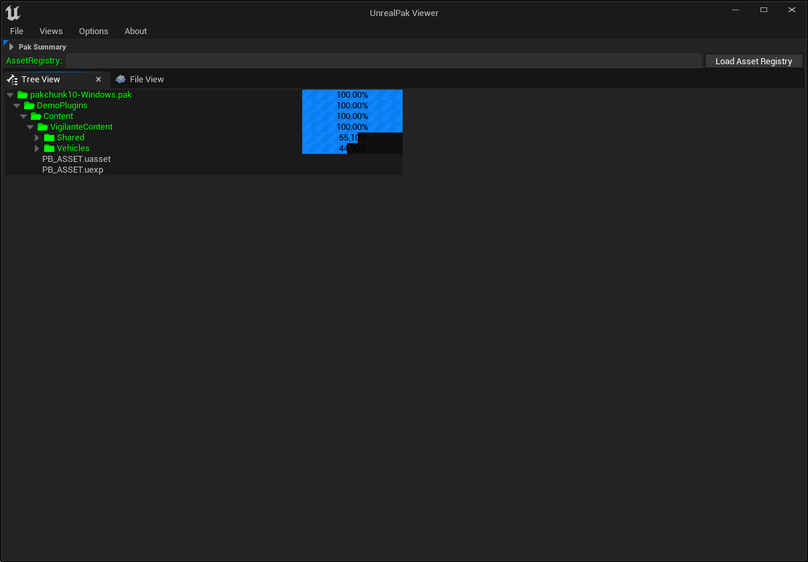Open the File menu
Image resolution: width=808 pixels, height=562 pixels.
coord(17,31)
